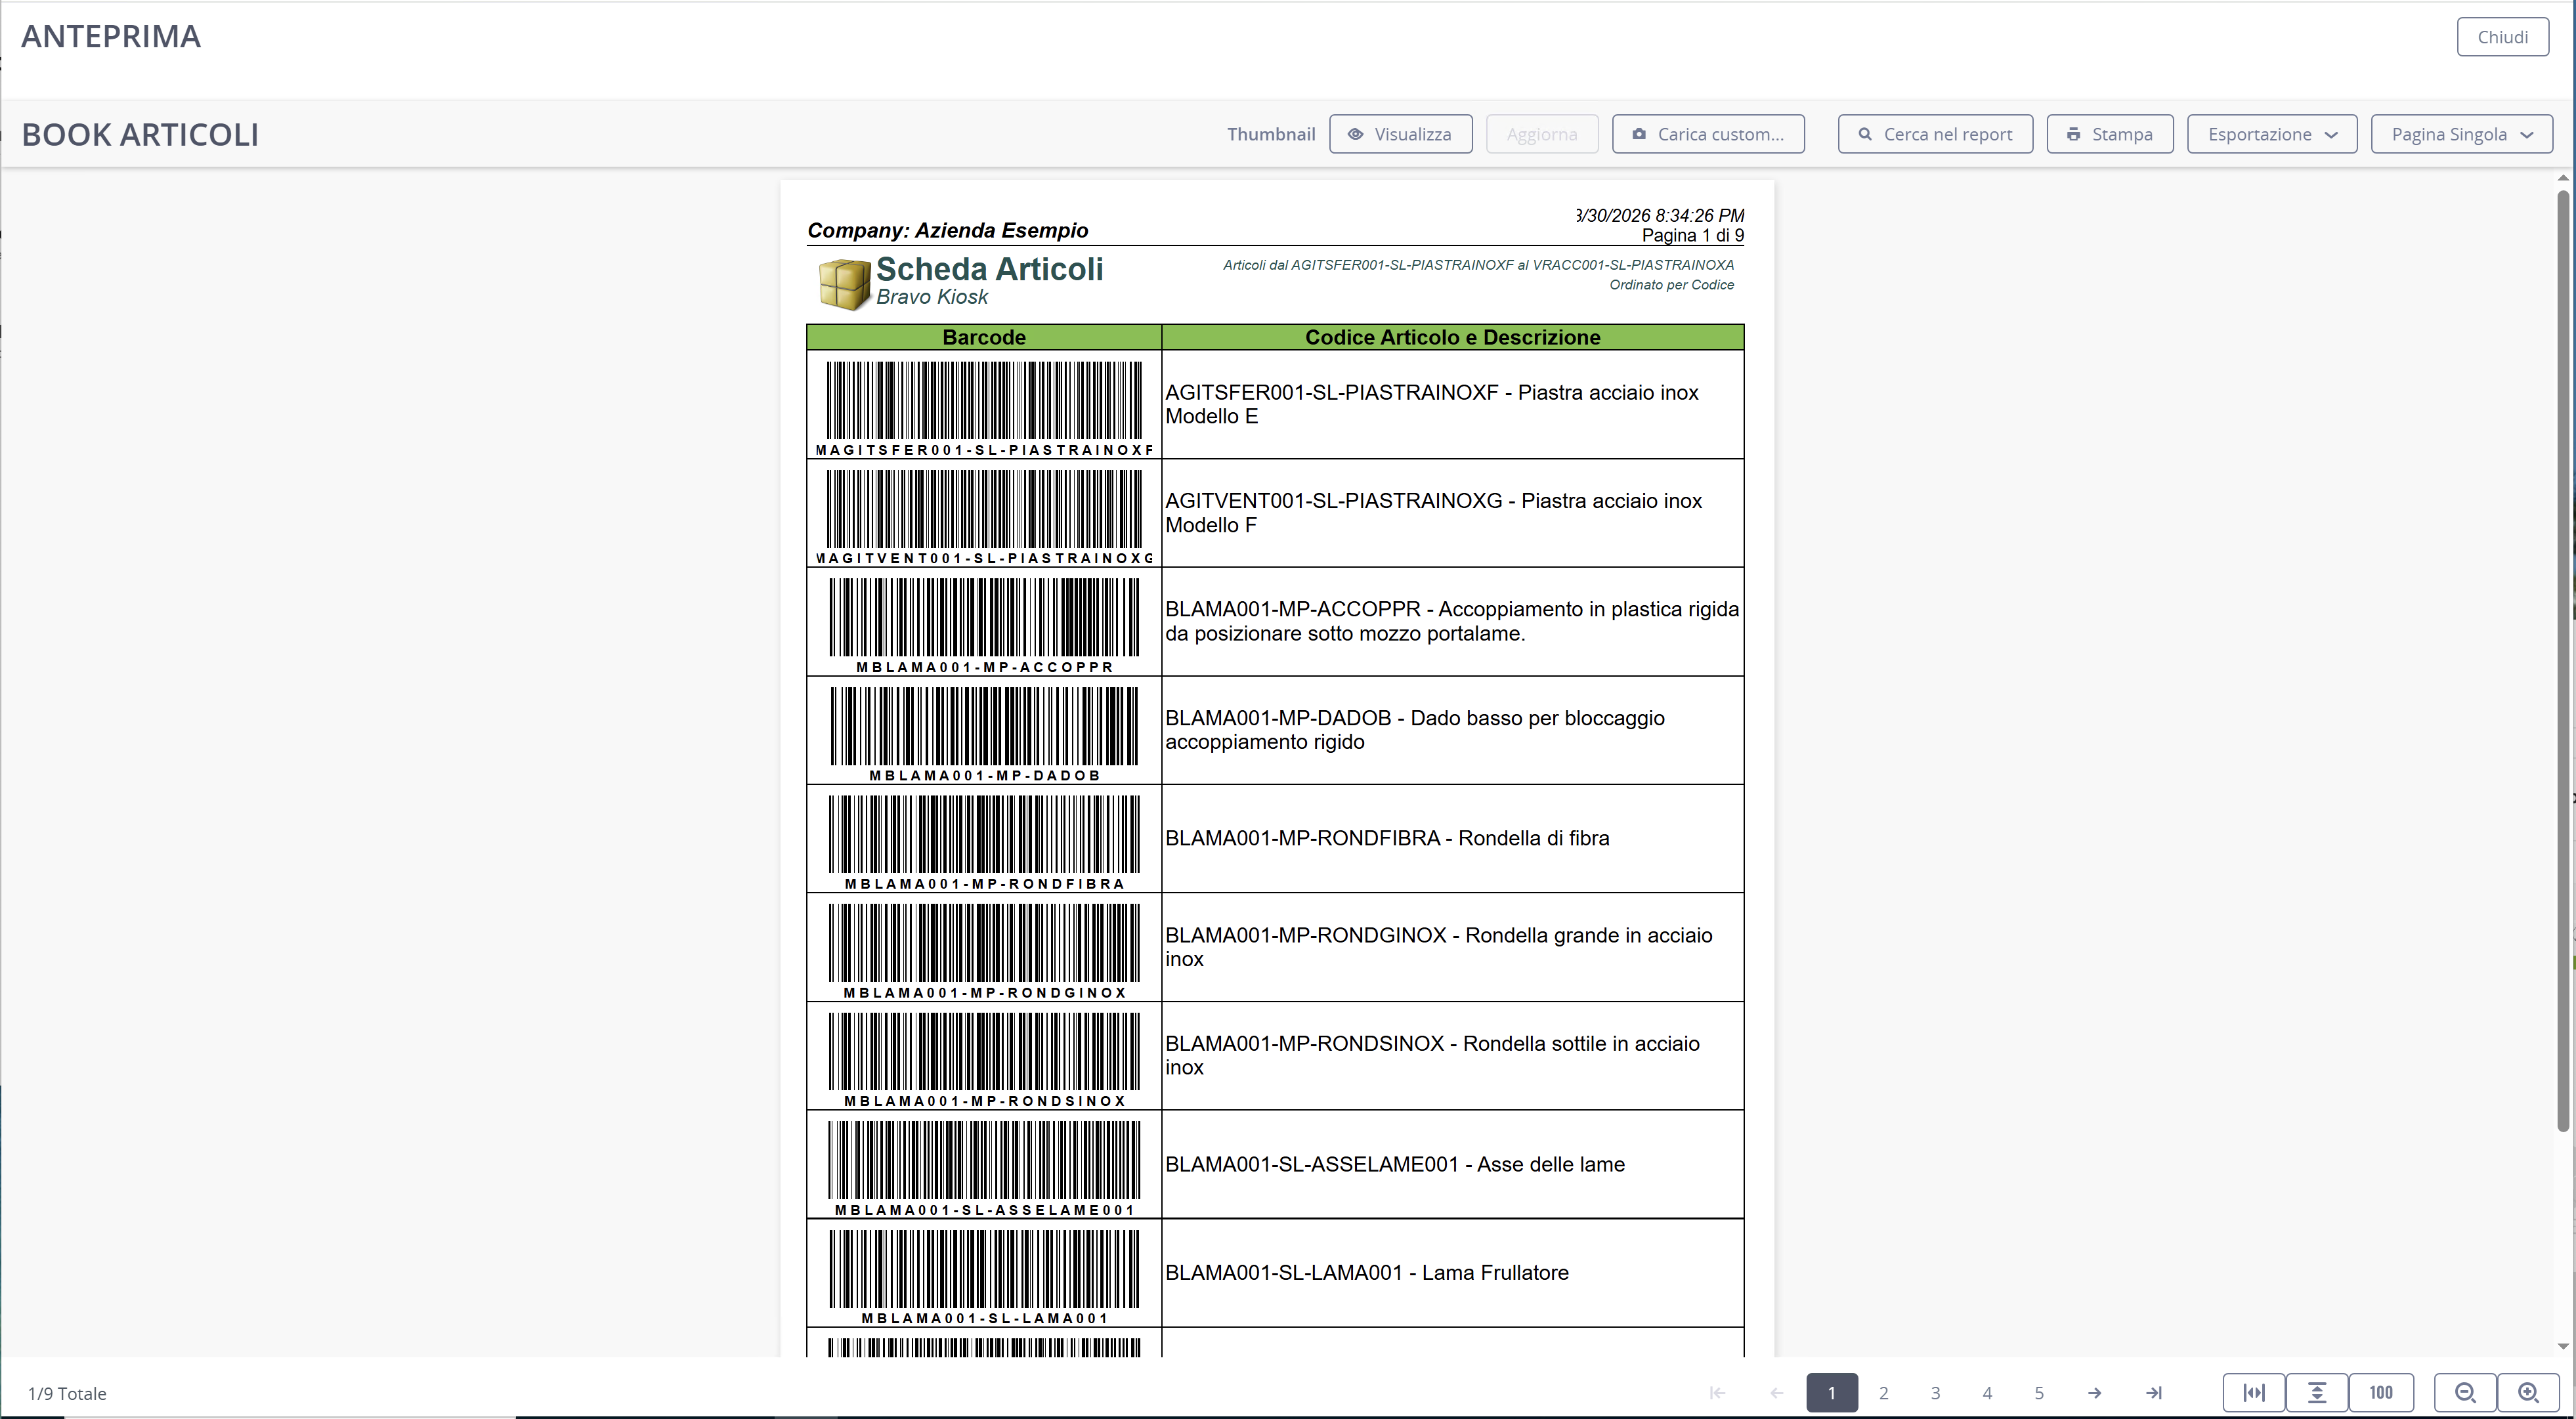2576x1419 pixels.
Task: Switch to page 5
Action: pyautogui.click(x=2039, y=1392)
